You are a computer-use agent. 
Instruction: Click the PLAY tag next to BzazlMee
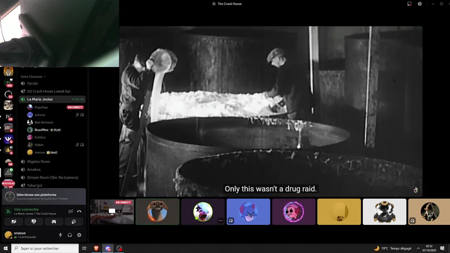click(56, 130)
